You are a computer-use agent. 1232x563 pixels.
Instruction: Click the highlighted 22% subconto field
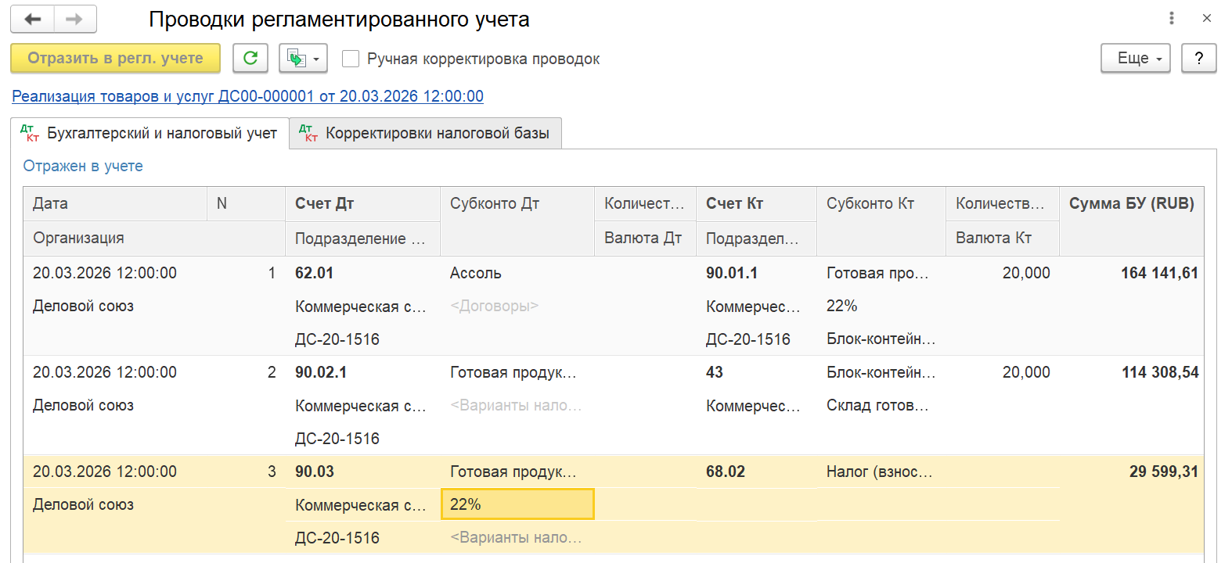[517, 504]
